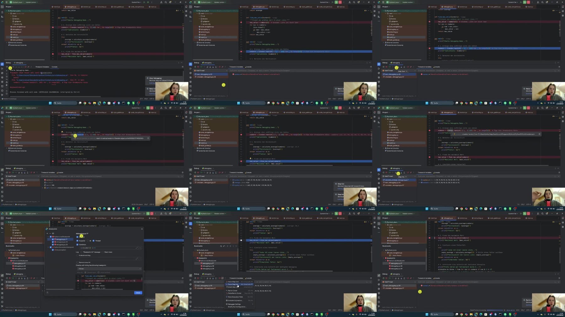Uncheck the Condition checkbox
This screenshot has height=317, width=565.
click(77, 245)
